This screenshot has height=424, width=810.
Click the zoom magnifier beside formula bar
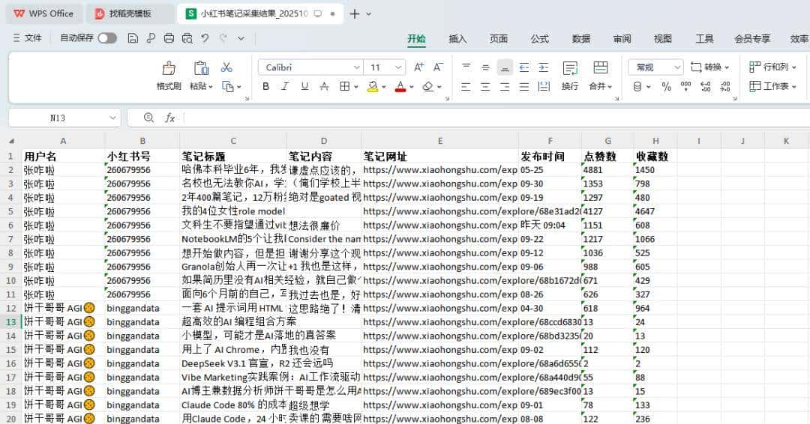pyautogui.click(x=148, y=118)
